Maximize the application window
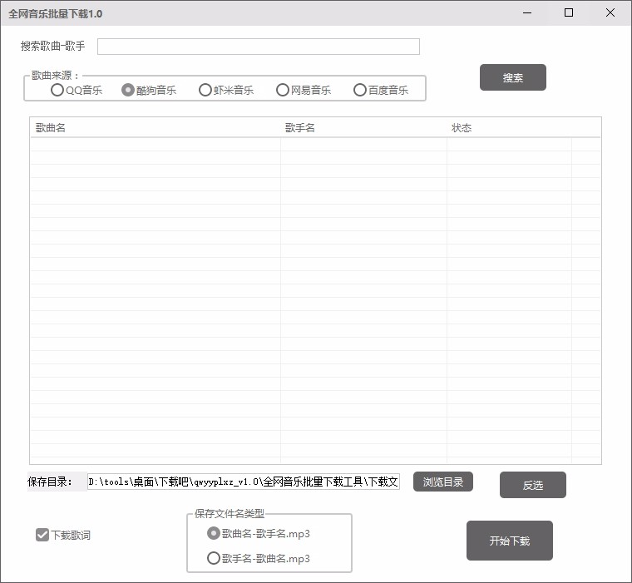 click(x=568, y=13)
